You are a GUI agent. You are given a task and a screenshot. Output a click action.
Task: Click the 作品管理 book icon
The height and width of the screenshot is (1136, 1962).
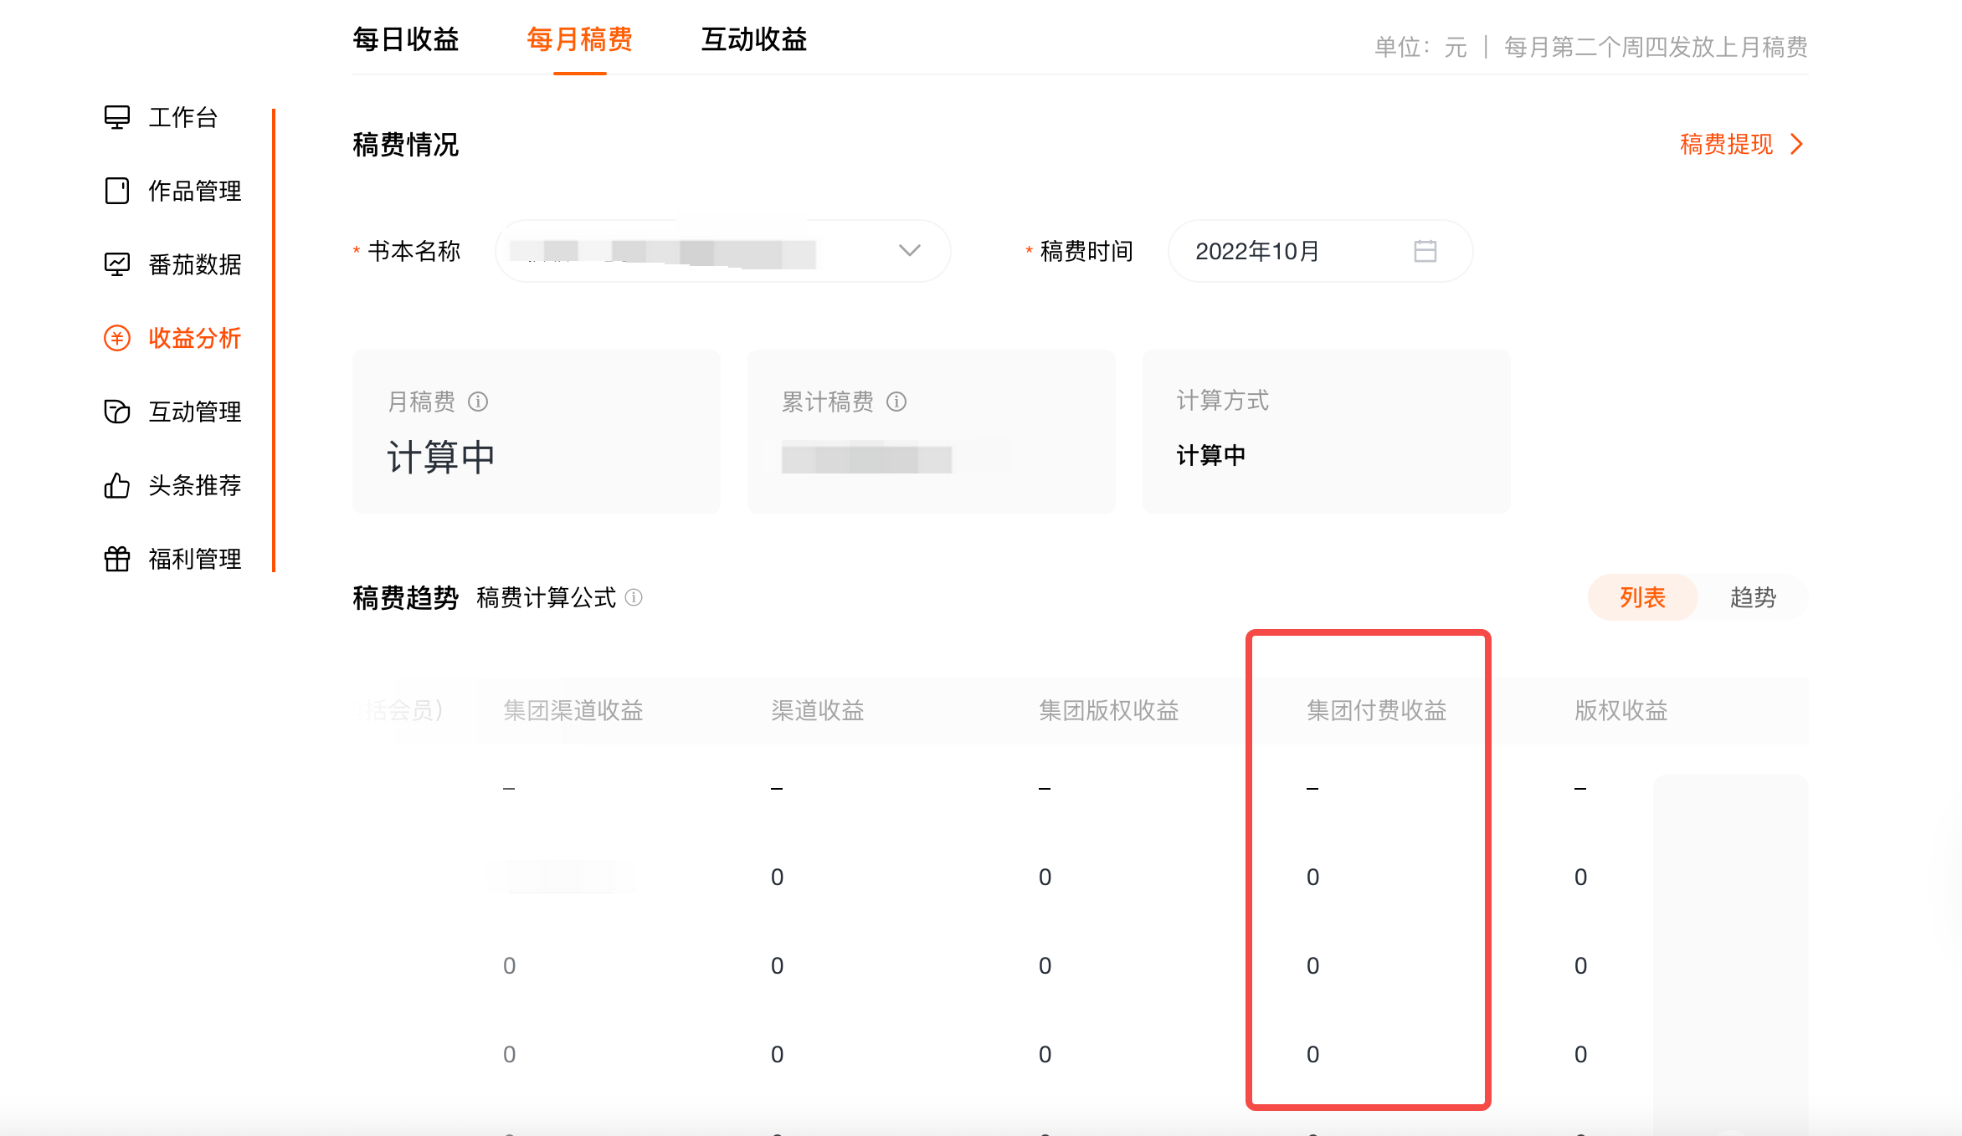point(117,191)
